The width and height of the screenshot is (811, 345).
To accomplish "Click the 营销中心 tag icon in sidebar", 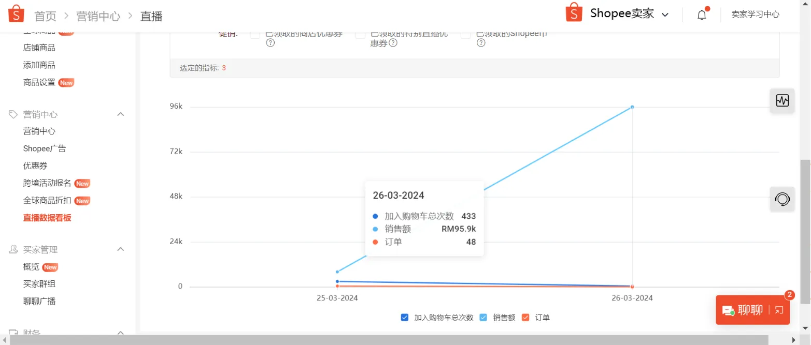I will (12, 114).
